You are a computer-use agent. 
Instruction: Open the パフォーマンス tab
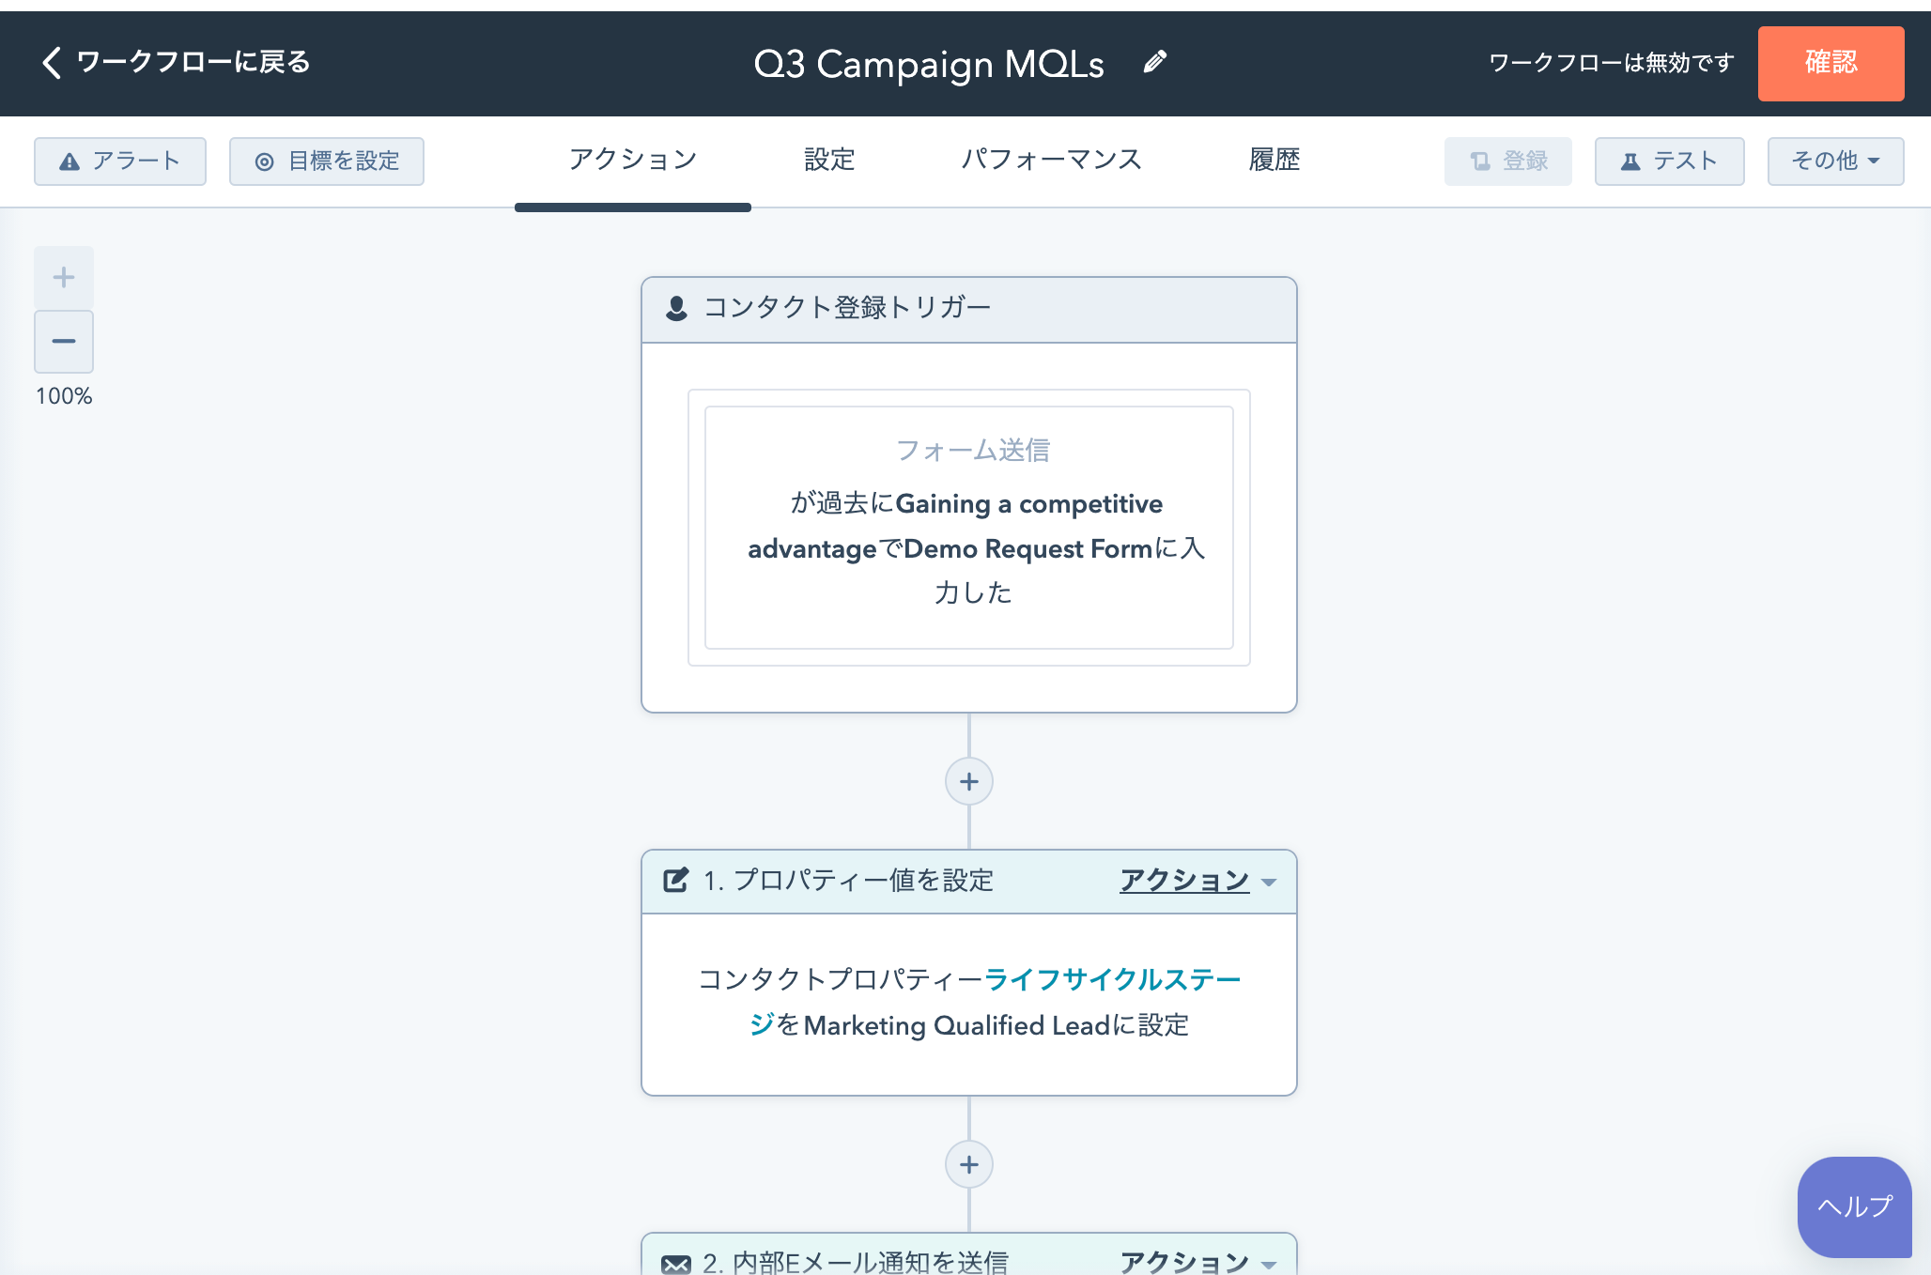(x=1051, y=160)
